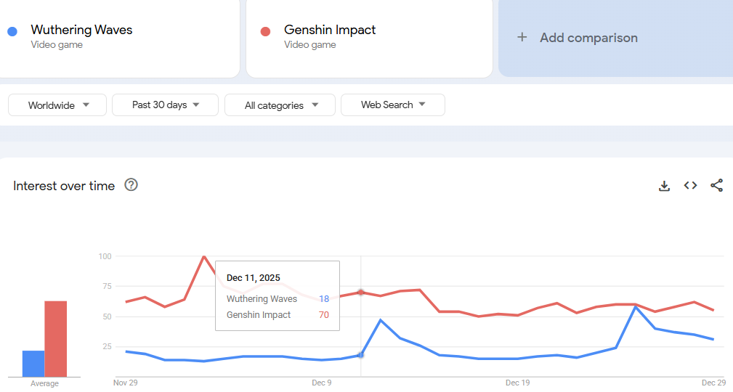The width and height of the screenshot is (733, 392).
Task: Edit the Genshin Impact search term
Action: tap(330, 30)
